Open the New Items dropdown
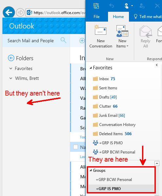The image size is (162, 196). tap(122, 36)
